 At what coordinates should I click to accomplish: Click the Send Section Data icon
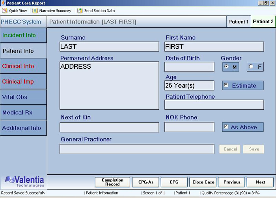click(80, 11)
